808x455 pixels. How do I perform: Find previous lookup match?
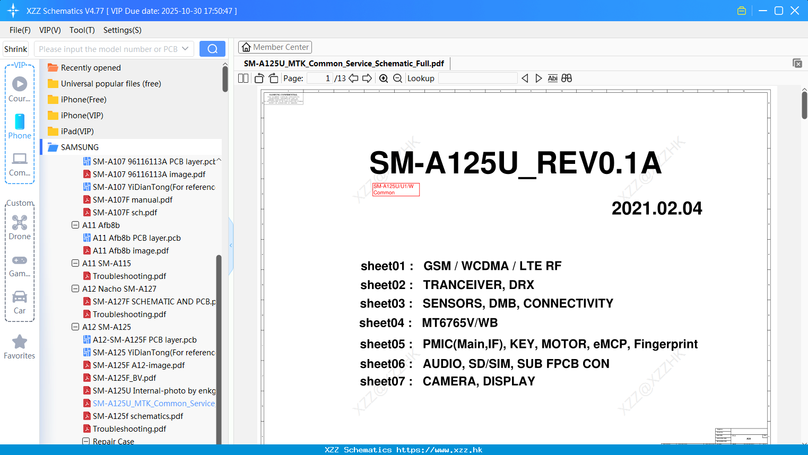[x=525, y=78]
